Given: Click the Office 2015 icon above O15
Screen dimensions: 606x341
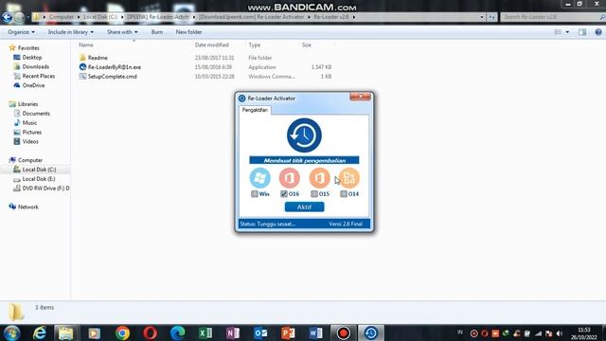Looking at the screenshot, I should point(320,178).
